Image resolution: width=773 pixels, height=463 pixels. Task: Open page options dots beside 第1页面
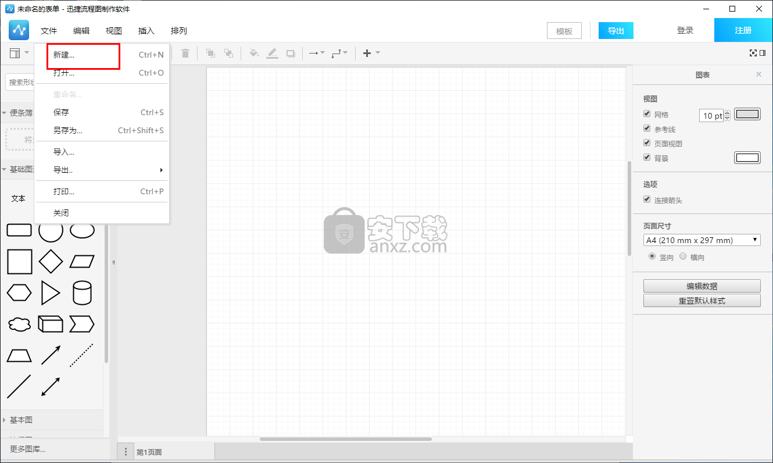[x=126, y=452]
